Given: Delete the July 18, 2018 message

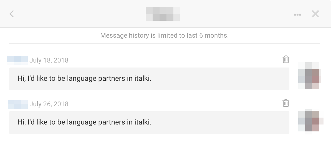Looking at the screenshot, I should click(x=286, y=59).
